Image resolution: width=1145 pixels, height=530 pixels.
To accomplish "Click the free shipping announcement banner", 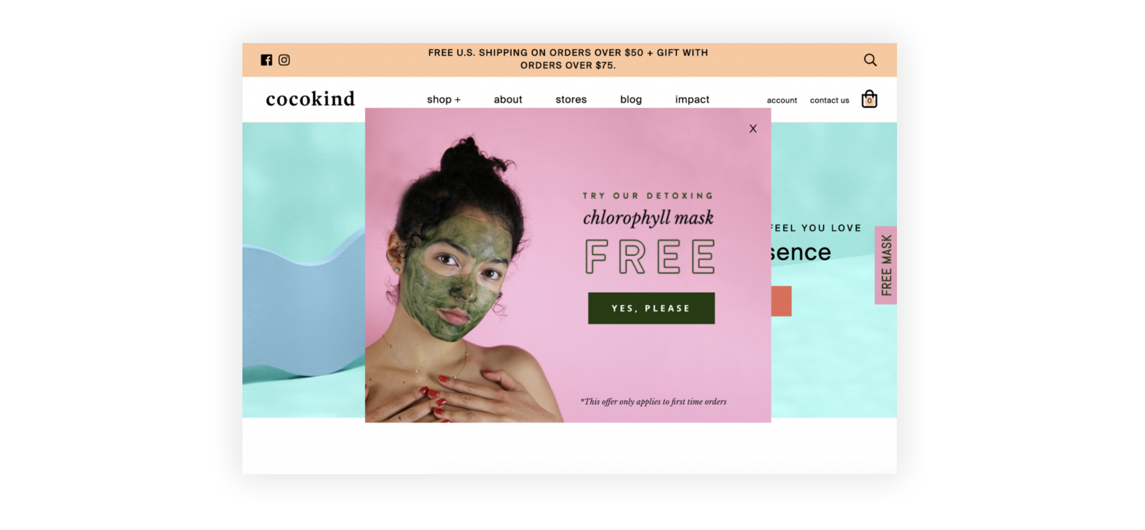I will click(x=568, y=59).
